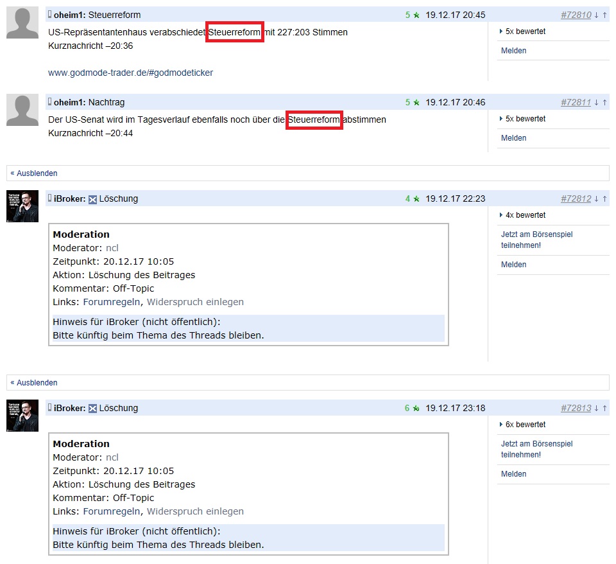The image size is (616, 564).
Task: Jump to previous post with up arrow at #72810
Action: point(604,15)
